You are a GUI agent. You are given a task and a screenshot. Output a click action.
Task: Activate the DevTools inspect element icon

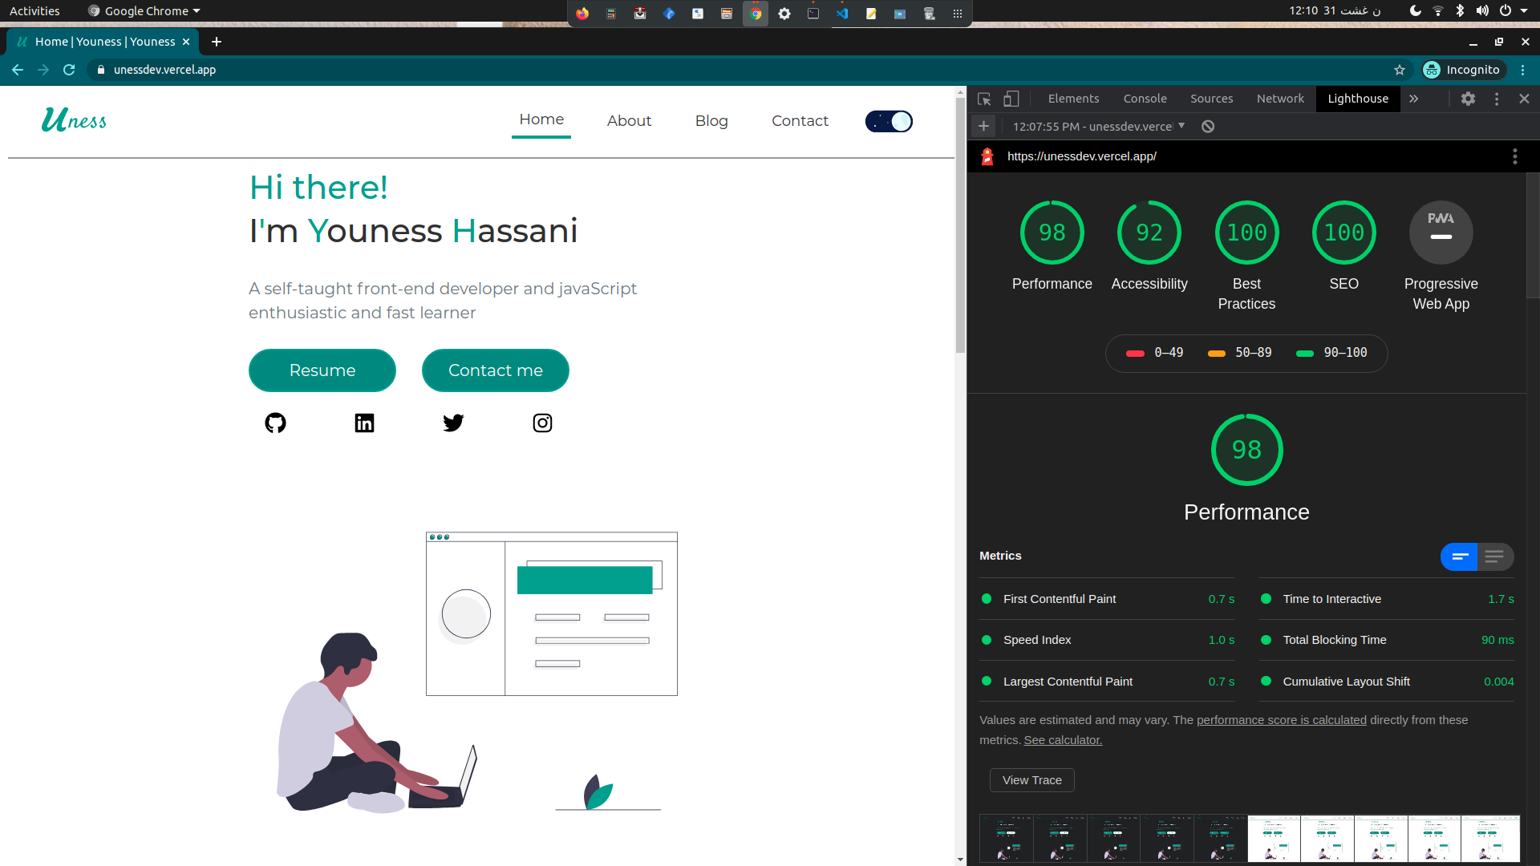click(x=984, y=99)
